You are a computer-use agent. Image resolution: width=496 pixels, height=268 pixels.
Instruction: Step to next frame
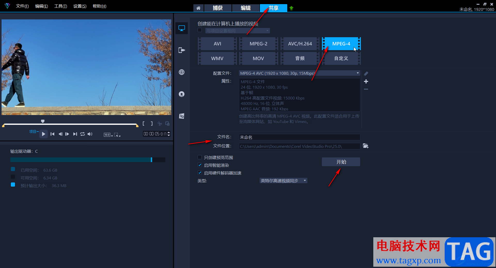(x=67, y=134)
